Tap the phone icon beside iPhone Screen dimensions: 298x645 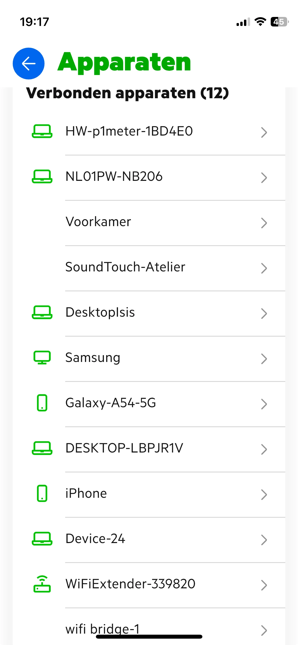(x=42, y=493)
